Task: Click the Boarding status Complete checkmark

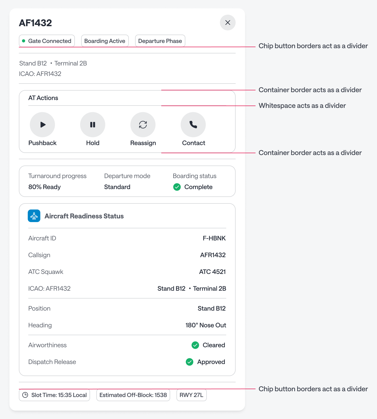Action: [x=177, y=187]
